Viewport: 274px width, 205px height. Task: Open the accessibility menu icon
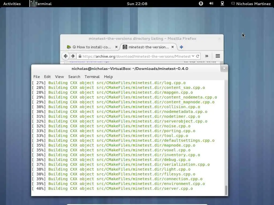(x=201, y=3)
